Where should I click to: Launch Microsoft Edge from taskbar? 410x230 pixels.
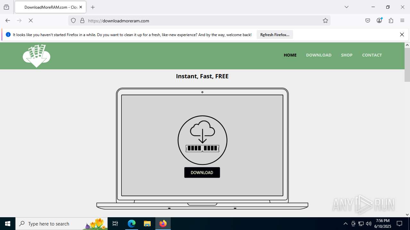pyautogui.click(x=132, y=224)
